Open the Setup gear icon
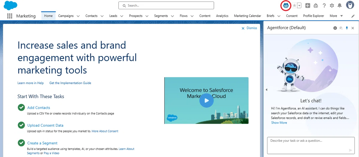 (332, 6)
